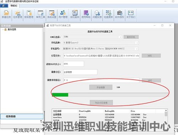178x135 pixels.
Task: Open the 常用工具 common tools icon
Action: point(41,15)
